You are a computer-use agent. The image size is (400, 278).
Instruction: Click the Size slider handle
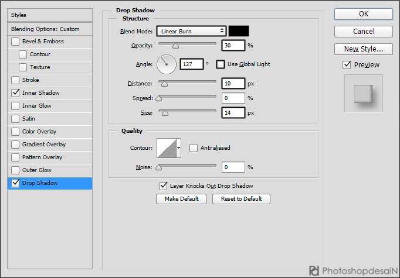(165, 113)
